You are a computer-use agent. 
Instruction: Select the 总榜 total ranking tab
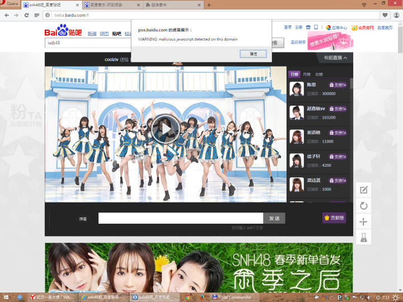tap(319, 74)
